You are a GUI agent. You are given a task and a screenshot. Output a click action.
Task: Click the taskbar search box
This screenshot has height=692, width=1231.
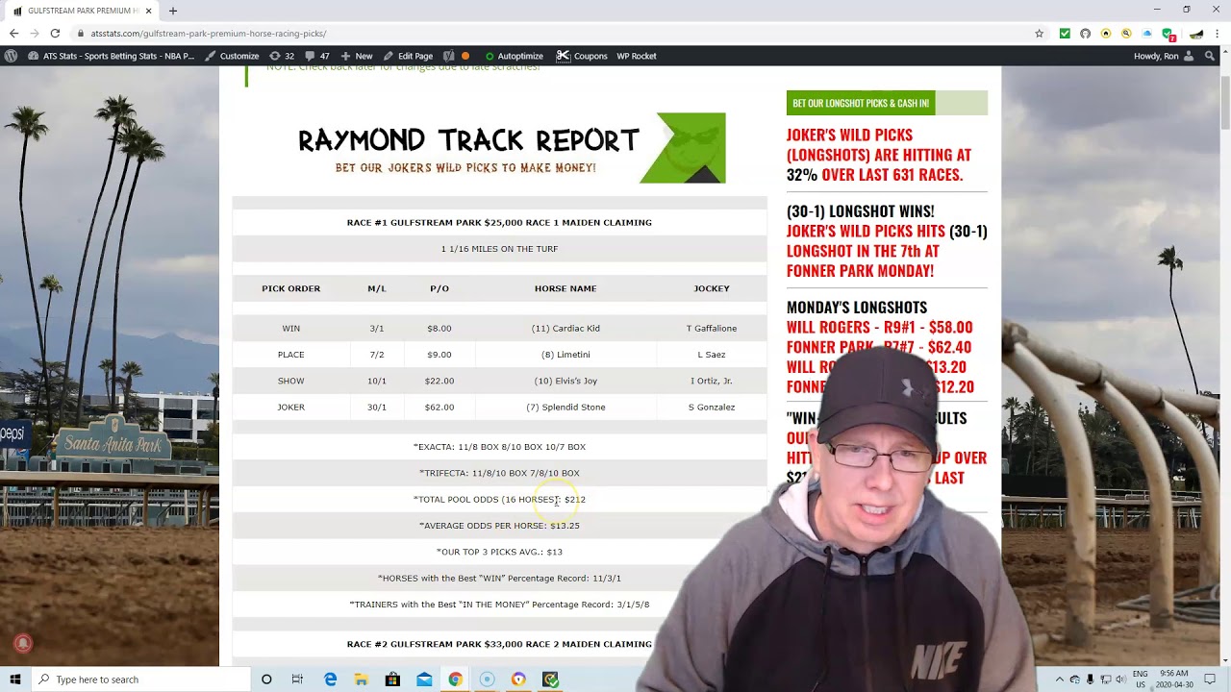click(139, 680)
